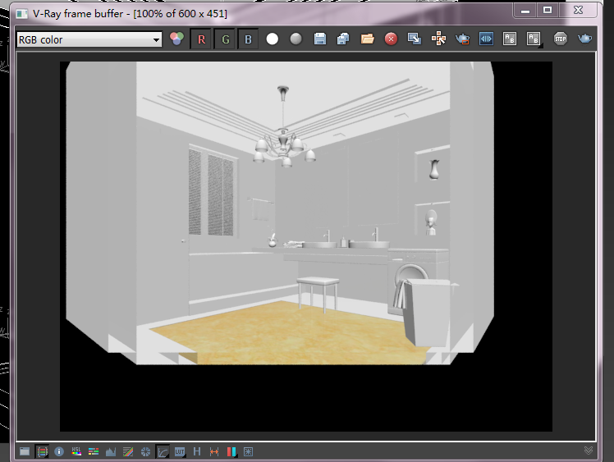Enable track mouse while rendering icon
The height and width of the screenshot is (462, 614).
(438, 39)
